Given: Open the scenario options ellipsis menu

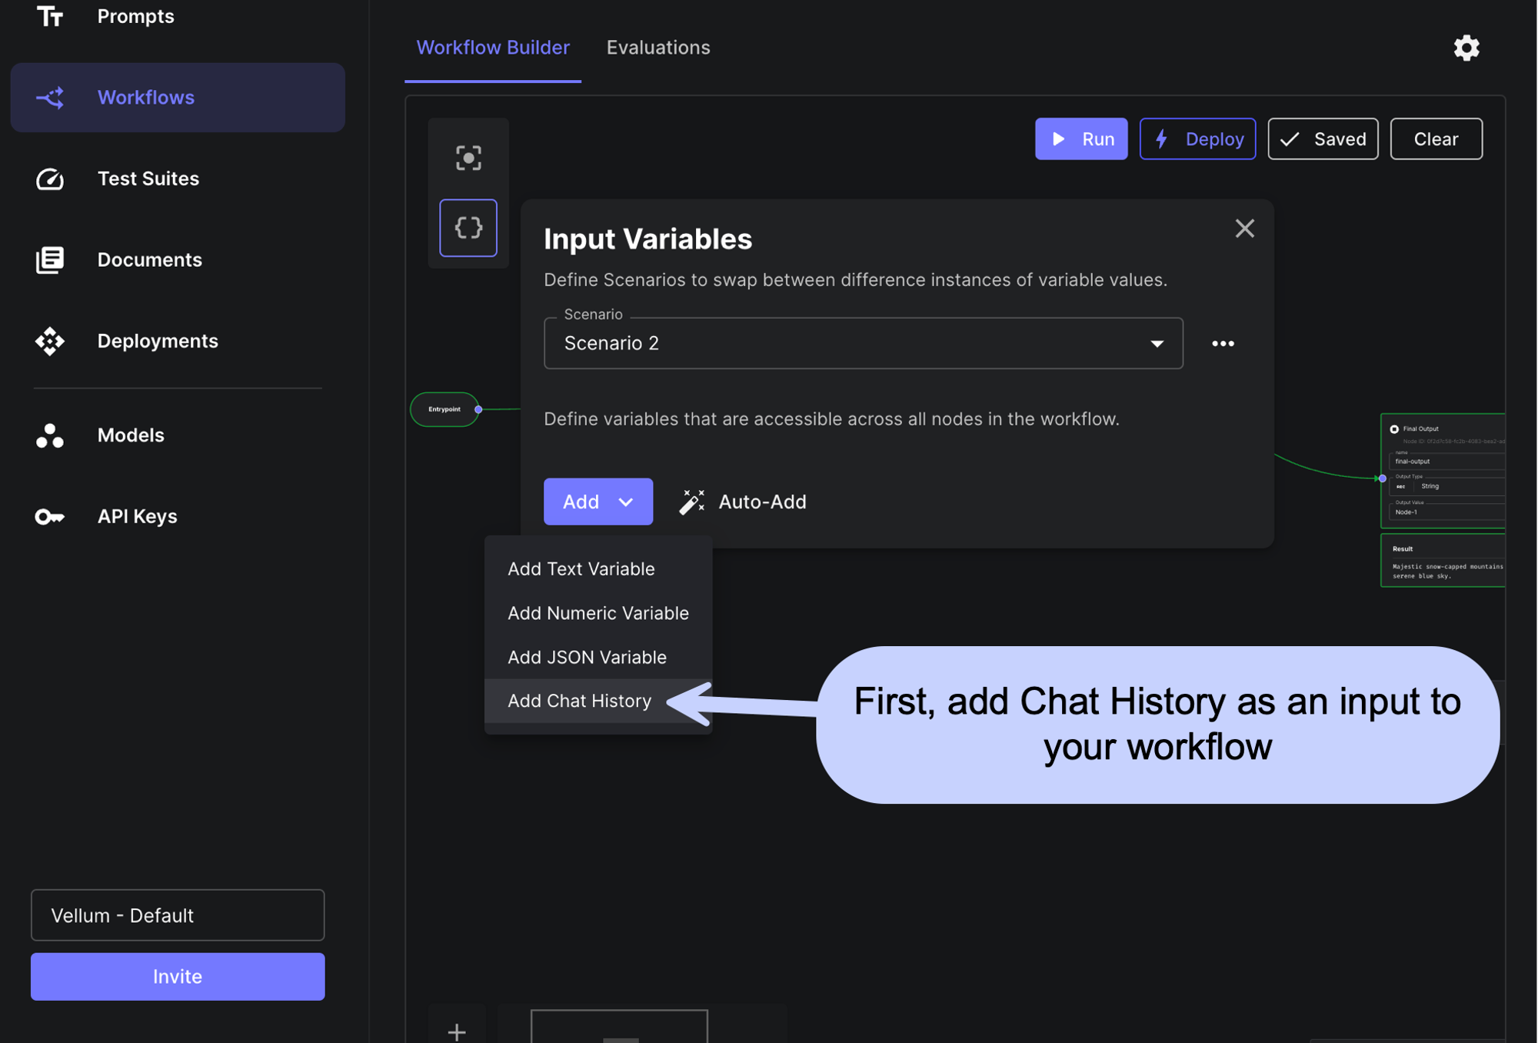Looking at the screenshot, I should [1223, 344].
